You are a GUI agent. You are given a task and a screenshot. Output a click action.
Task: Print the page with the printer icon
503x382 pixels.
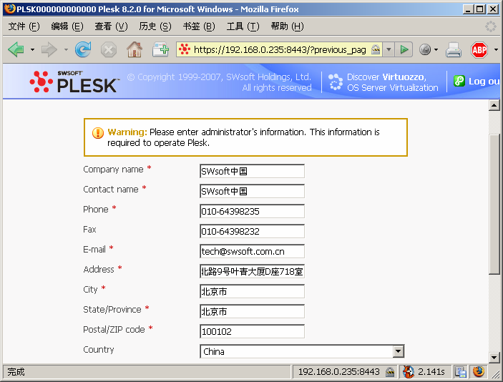click(x=454, y=50)
